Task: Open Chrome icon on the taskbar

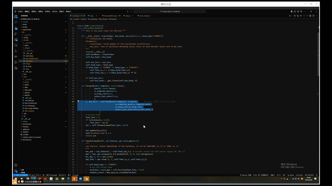Action: pos(28,179)
